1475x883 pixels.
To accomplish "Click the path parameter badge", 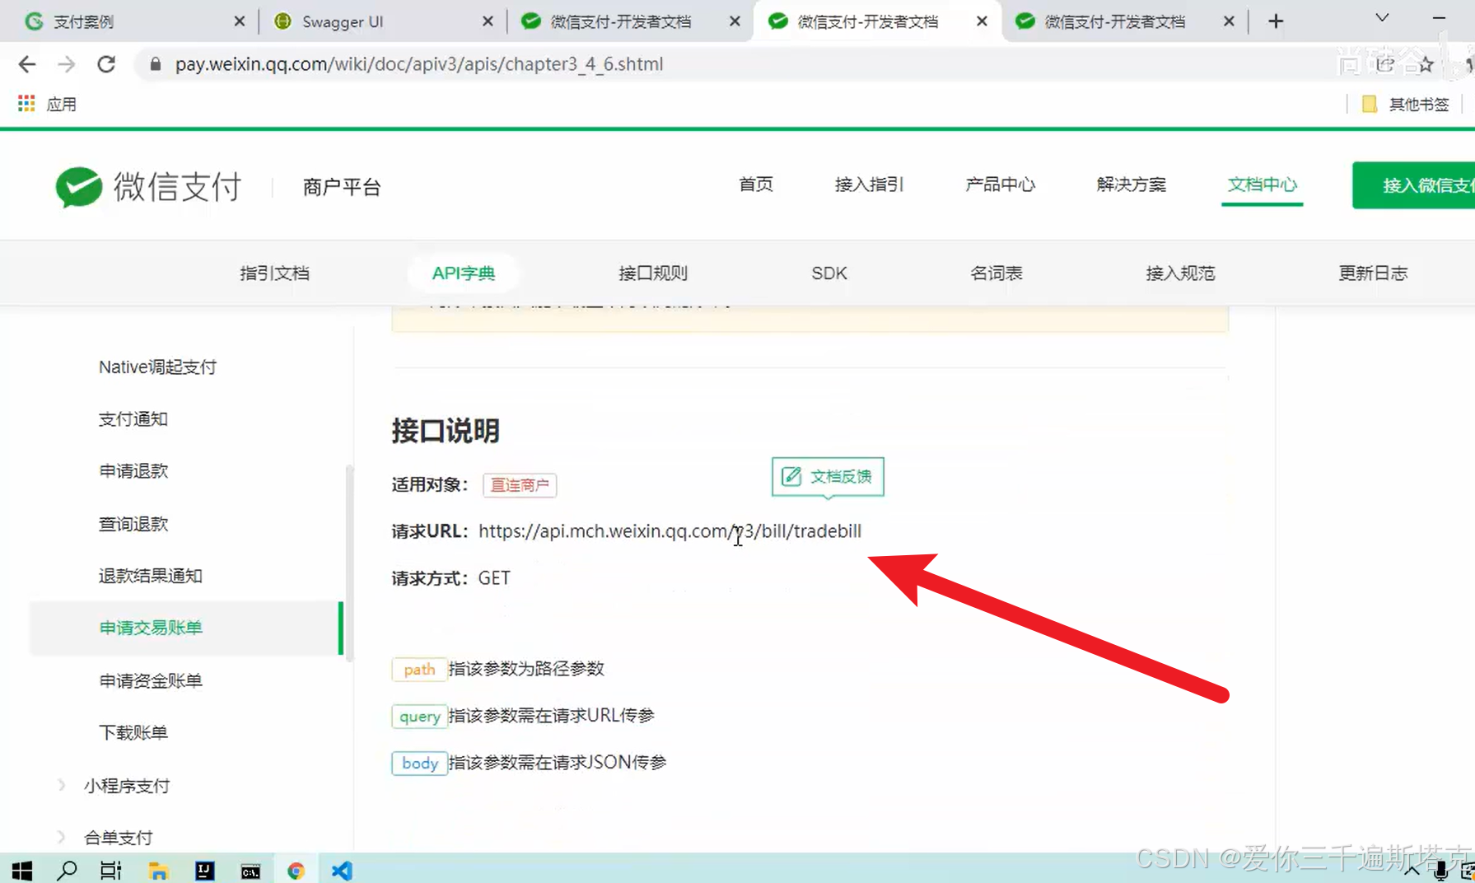I will click(419, 670).
